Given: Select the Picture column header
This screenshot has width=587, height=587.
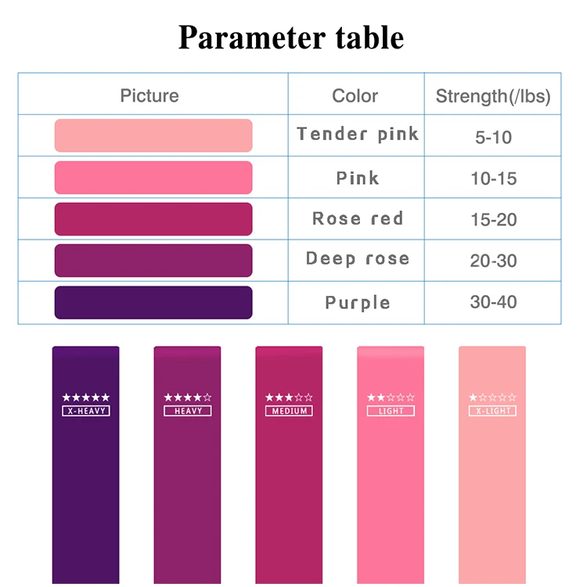Looking at the screenshot, I should (x=149, y=96).
